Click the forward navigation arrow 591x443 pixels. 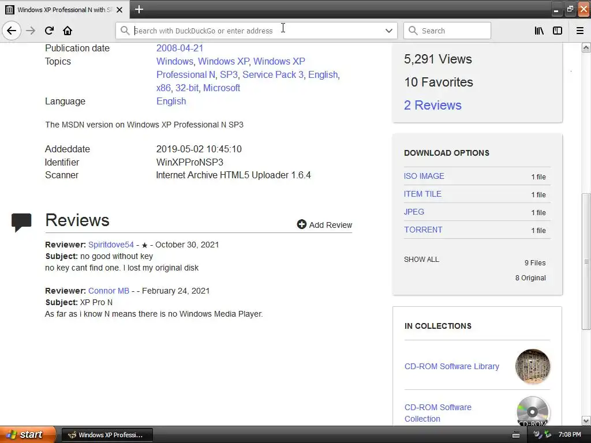point(31,31)
